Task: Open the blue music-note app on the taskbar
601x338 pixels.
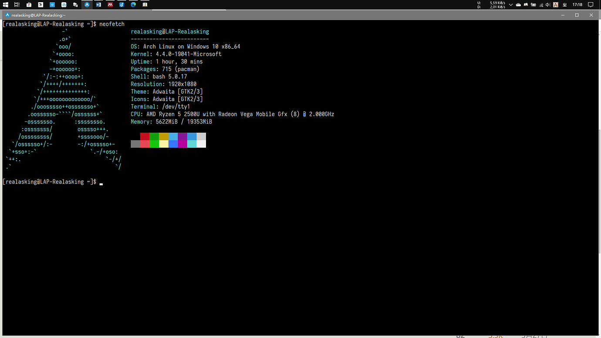Action: pos(122,4)
